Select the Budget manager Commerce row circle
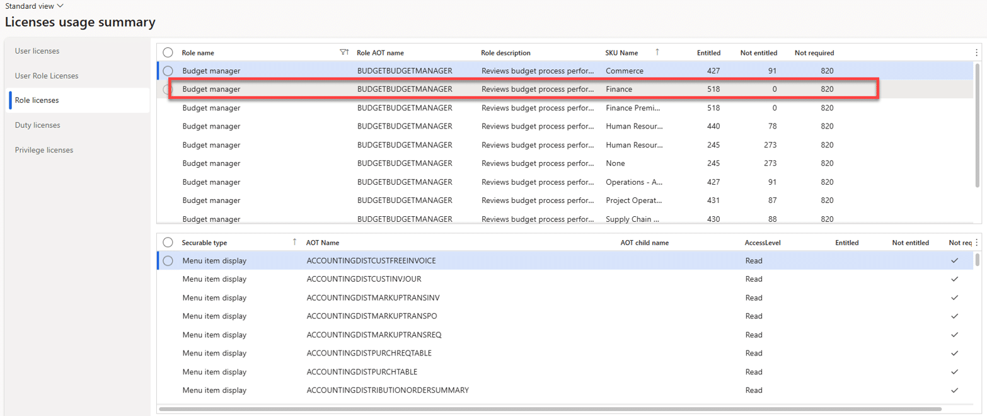The image size is (987, 416). coord(168,71)
